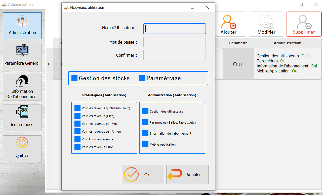Image resolution: width=323 pixels, height=195 pixels.
Task: Close the Nouveaux utilisateur dialog
Action: pyautogui.click(x=207, y=8)
